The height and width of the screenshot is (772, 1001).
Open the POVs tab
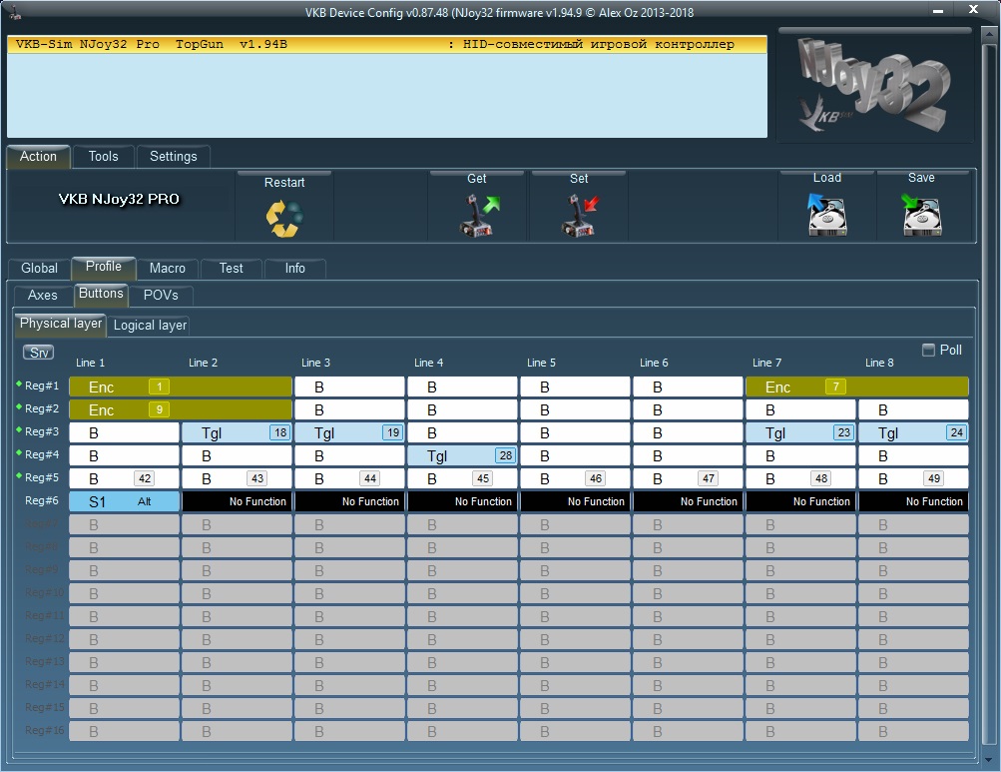162,295
